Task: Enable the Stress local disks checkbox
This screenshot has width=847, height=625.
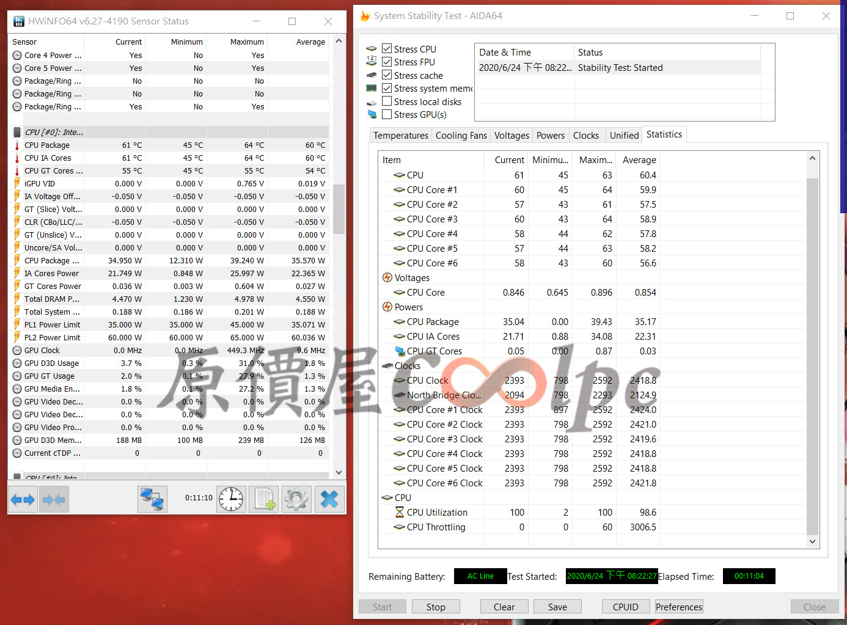Action: pyautogui.click(x=387, y=101)
